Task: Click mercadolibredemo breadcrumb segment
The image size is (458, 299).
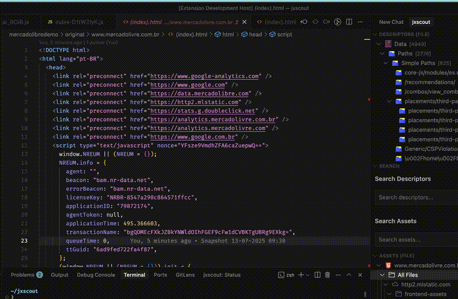Action: click(x=33, y=34)
